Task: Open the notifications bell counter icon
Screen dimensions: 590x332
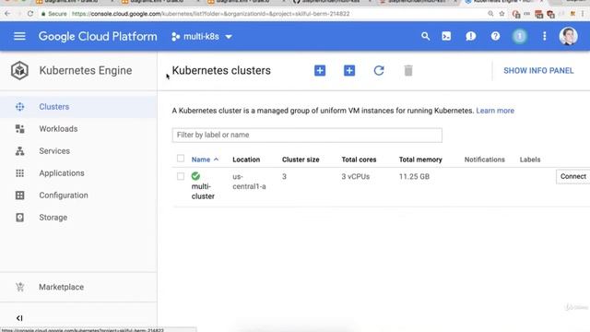Action: click(520, 36)
